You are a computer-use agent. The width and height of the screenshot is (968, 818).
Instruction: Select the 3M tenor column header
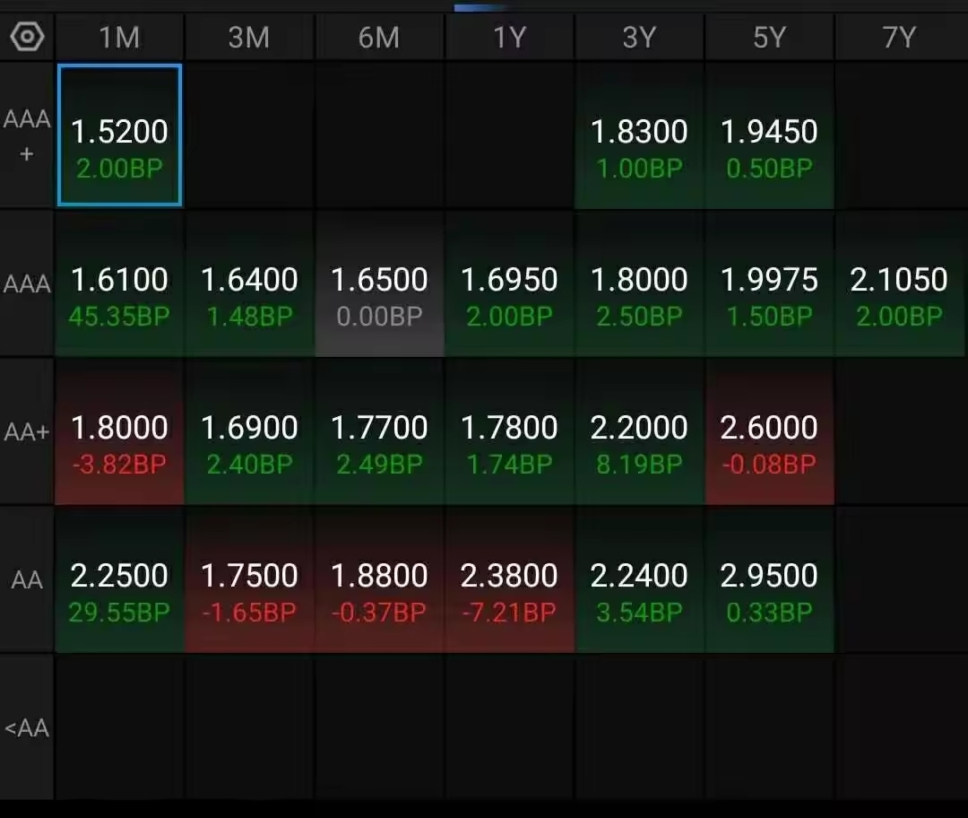click(249, 37)
